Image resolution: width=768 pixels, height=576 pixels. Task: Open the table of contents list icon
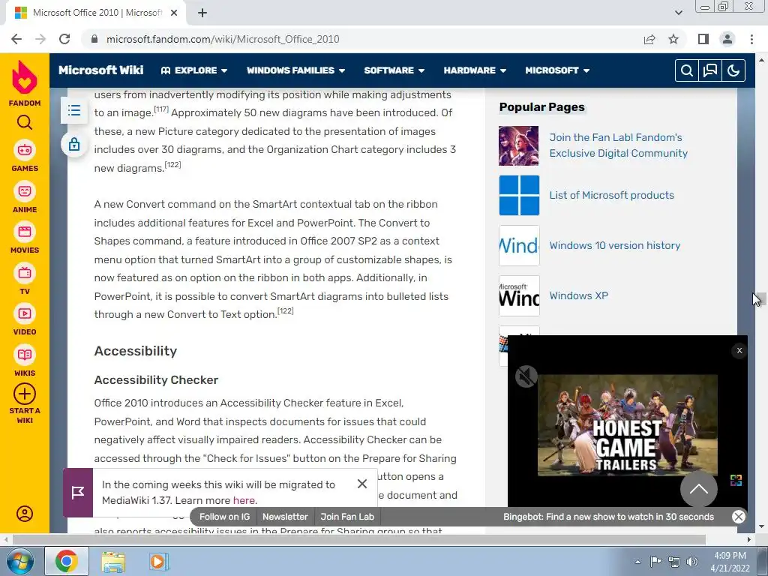point(74,110)
